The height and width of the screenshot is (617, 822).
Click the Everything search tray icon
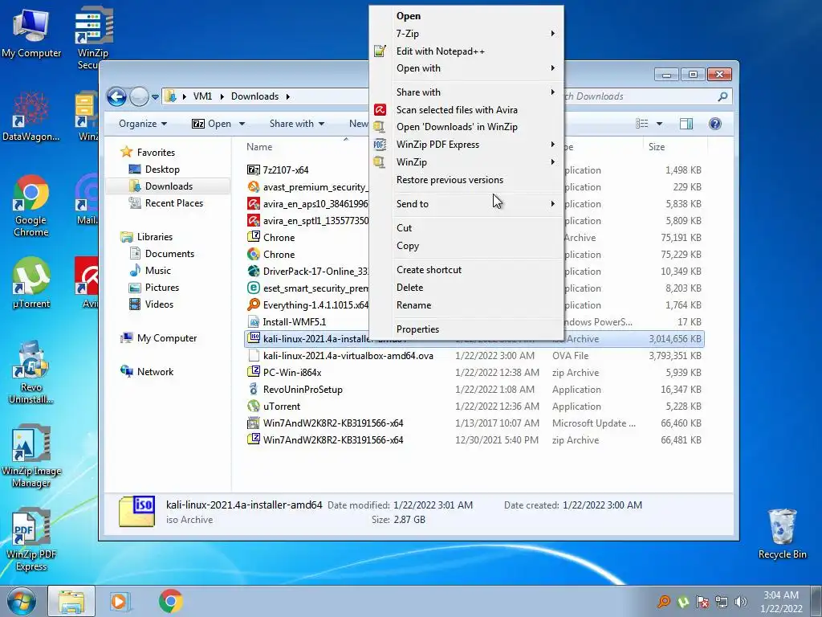click(x=664, y=601)
